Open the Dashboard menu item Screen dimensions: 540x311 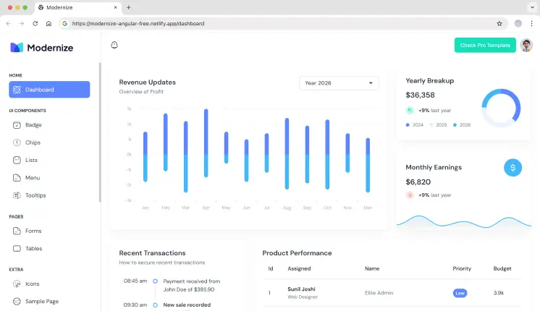pyautogui.click(x=50, y=90)
